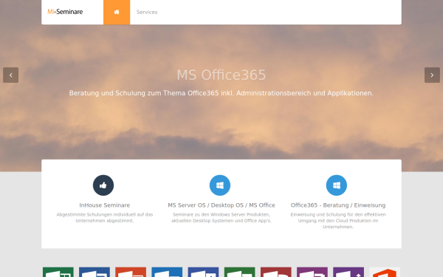Click Windows logo icon above MS Server OS
This screenshot has height=277, width=443.
[220, 185]
